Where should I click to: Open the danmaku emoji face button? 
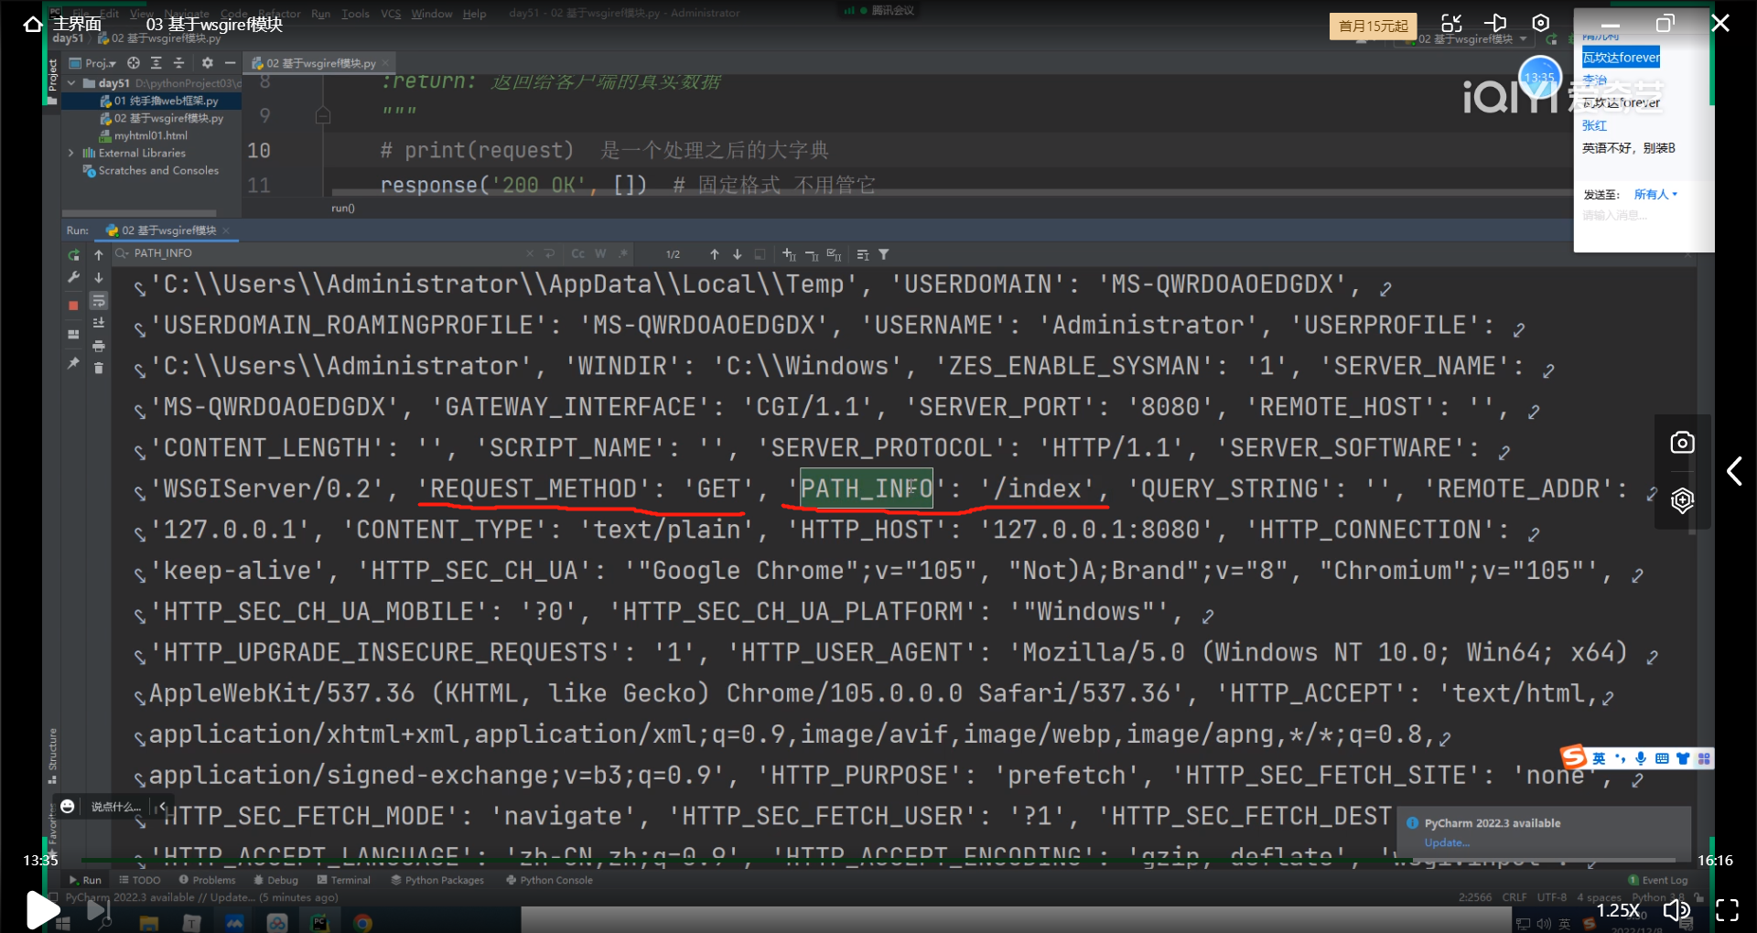(x=68, y=806)
